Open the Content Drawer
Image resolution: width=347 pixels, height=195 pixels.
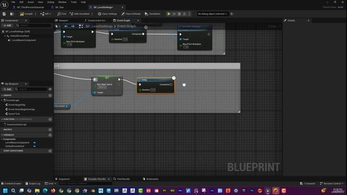pyautogui.click(x=11, y=184)
